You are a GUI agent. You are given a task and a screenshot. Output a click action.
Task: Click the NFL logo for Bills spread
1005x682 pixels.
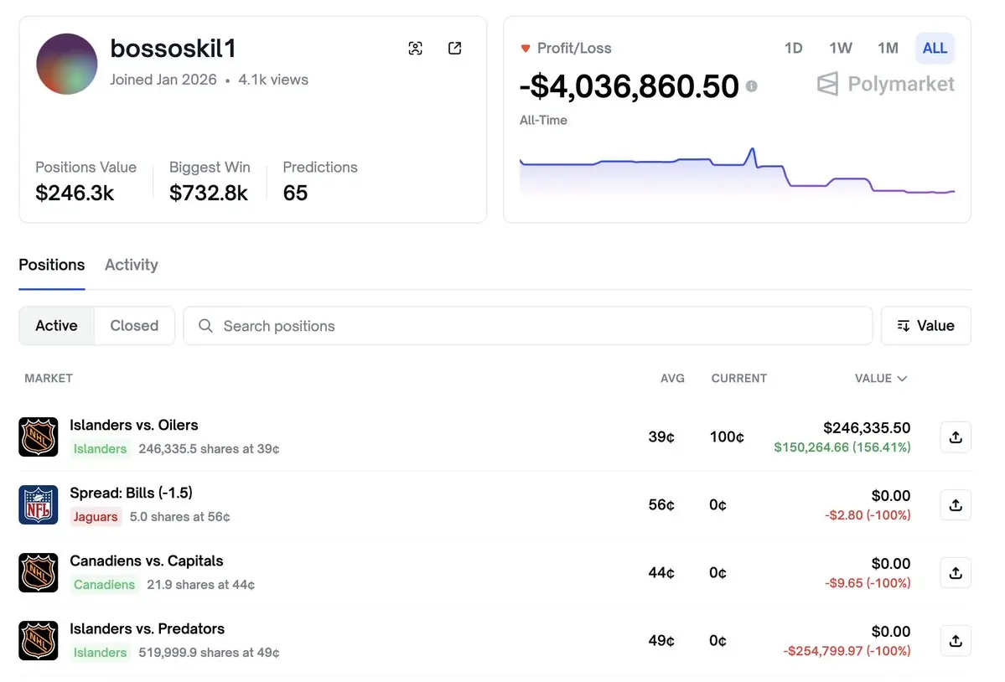(39, 505)
